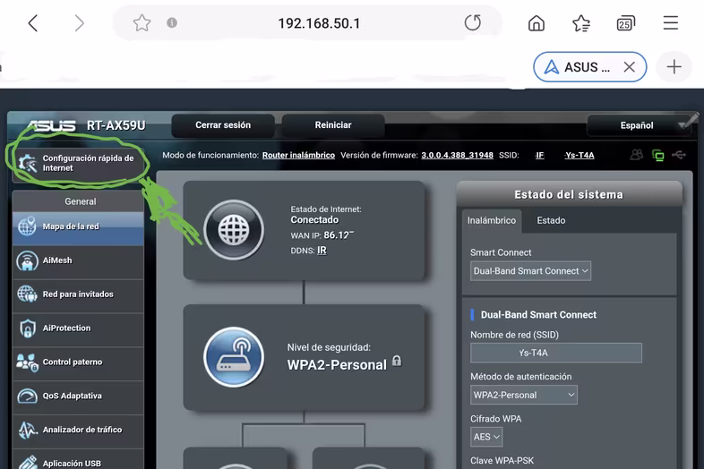Open Mapa de la red
The image size is (704, 469).
[x=78, y=226]
